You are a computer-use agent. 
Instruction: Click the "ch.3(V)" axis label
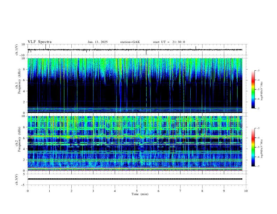(17, 179)
